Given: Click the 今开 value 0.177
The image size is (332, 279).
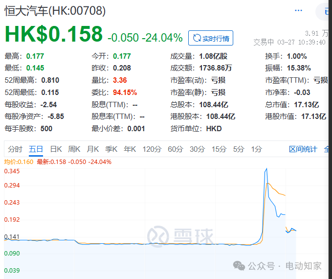Looking at the screenshot, I should (122, 56).
